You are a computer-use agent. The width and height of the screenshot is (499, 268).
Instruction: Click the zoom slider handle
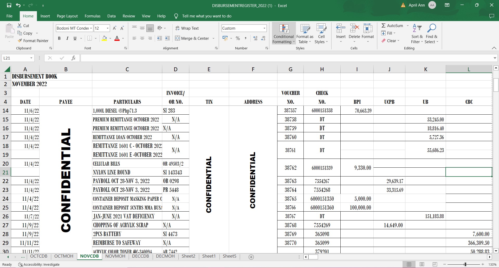(465, 264)
